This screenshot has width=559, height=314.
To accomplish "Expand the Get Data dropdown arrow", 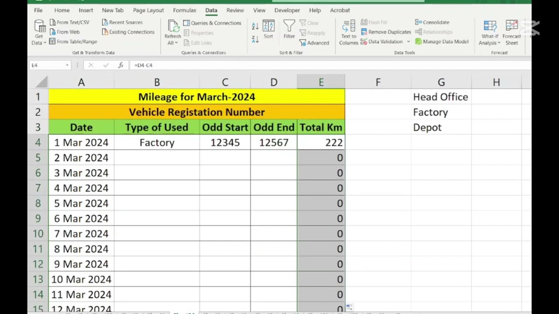I will [x=45, y=43].
